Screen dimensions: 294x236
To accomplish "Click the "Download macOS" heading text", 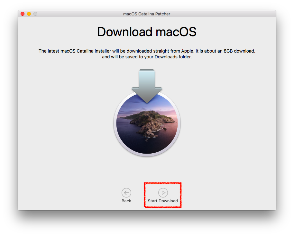I will pos(147,32).
